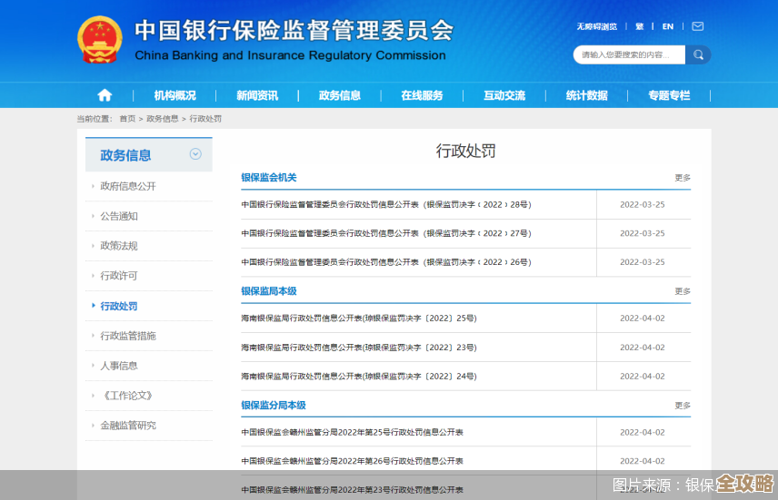Screen dimensions: 778x500
Task: Select 行政监管措施 in sidebar
Action: [x=128, y=336]
